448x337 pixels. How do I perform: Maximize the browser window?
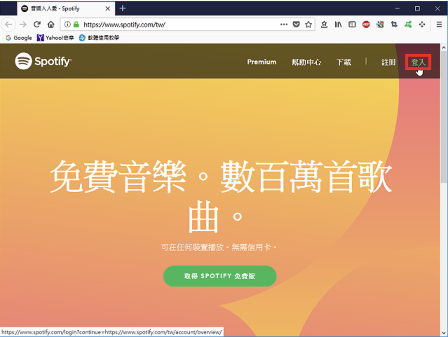(x=417, y=8)
